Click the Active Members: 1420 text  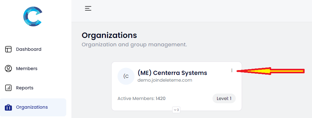(x=142, y=98)
